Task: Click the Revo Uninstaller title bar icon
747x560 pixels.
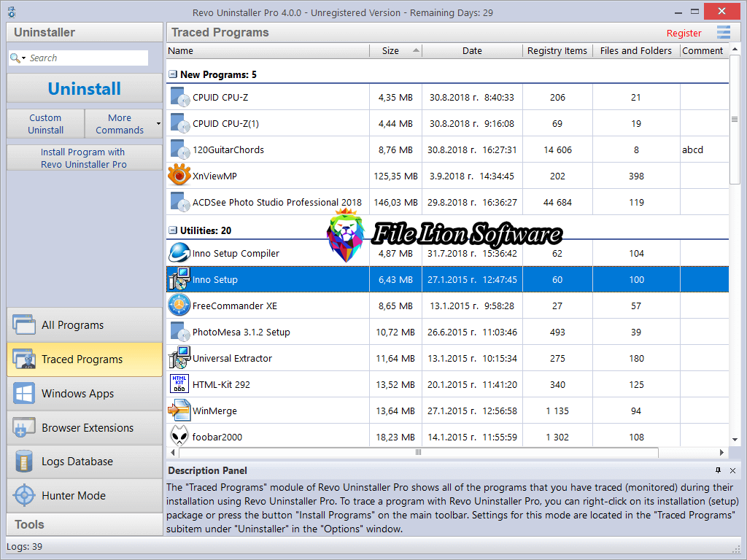Action: pos(12,12)
